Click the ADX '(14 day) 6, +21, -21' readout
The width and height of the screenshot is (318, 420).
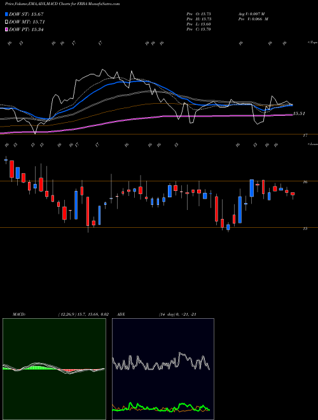coord(177,314)
